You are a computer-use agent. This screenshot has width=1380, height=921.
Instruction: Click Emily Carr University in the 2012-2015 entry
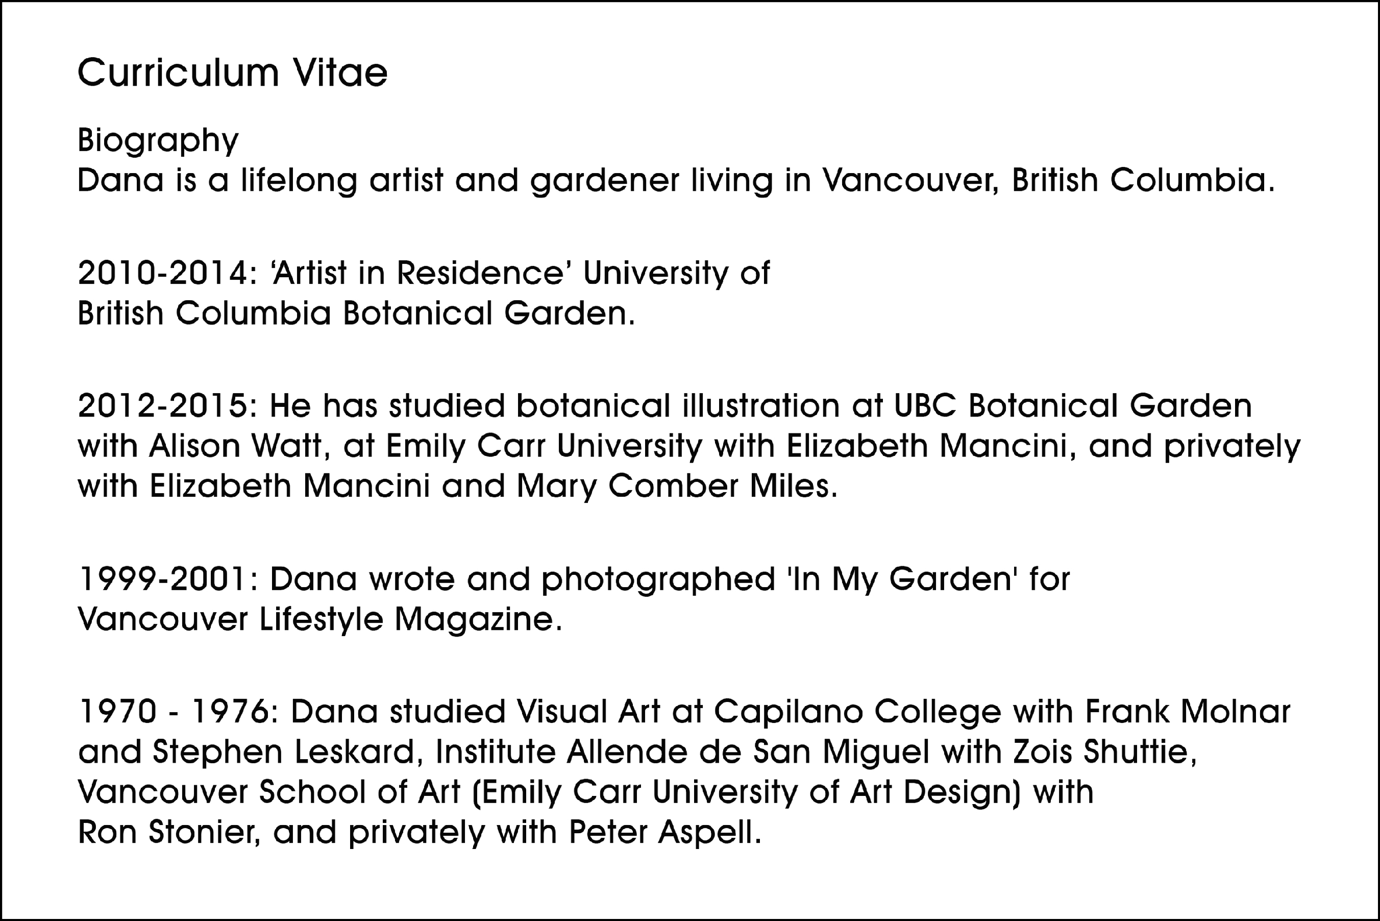pos(544,447)
